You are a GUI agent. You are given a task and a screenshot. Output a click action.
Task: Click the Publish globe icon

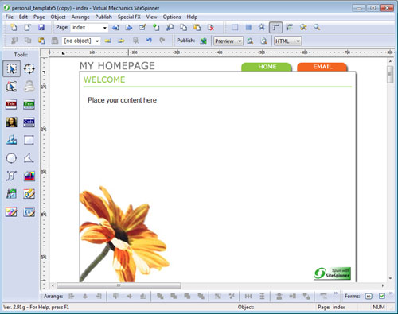(204, 41)
